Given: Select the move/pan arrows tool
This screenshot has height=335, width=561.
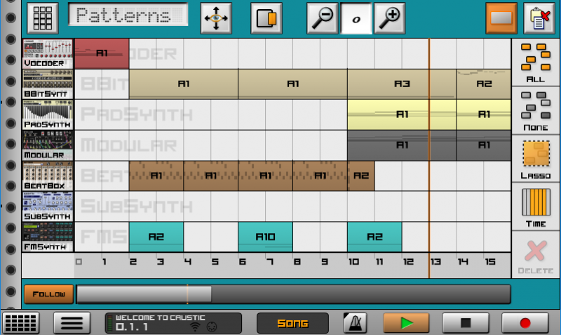Looking at the screenshot, I should click(x=217, y=18).
